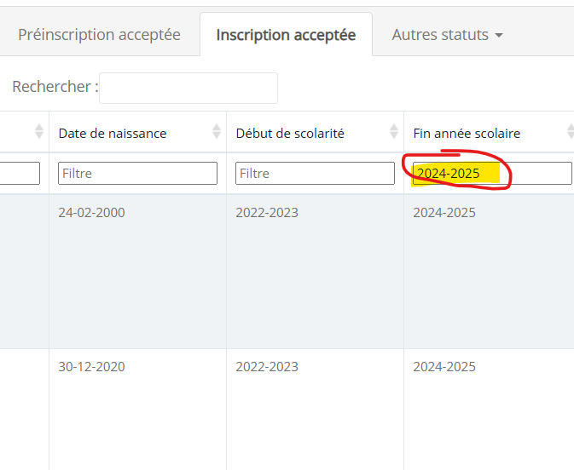Click 2022-2023 cell in the first row

click(267, 212)
